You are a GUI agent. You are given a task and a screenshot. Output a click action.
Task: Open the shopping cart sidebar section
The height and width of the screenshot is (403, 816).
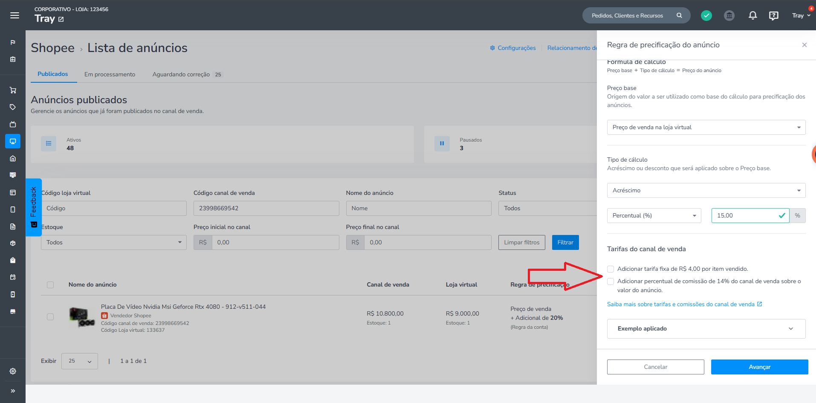pos(13,90)
